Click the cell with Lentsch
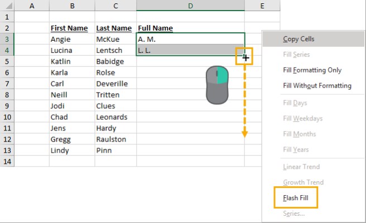This screenshot has height=223, width=366. point(115,50)
